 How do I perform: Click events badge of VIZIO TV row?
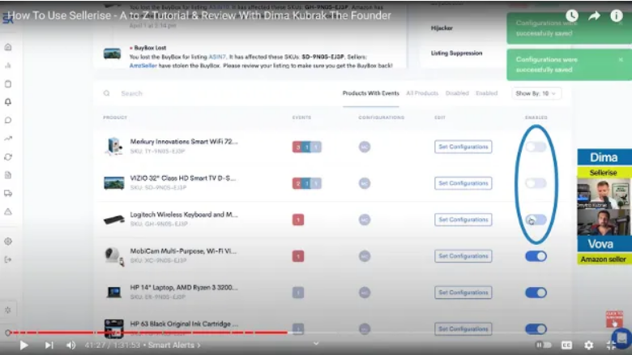click(x=307, y=183)
